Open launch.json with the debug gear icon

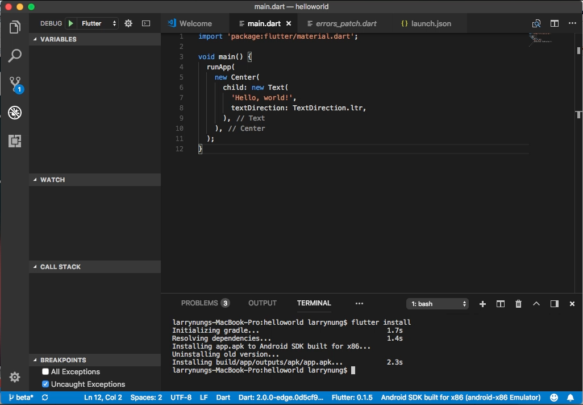(x=128, y=23)
